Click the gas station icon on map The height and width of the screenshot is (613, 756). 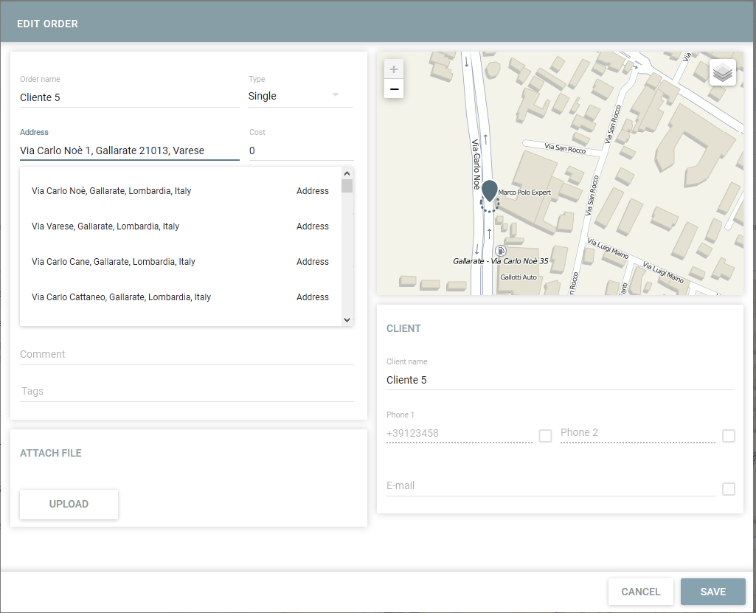tap(501, 251)
